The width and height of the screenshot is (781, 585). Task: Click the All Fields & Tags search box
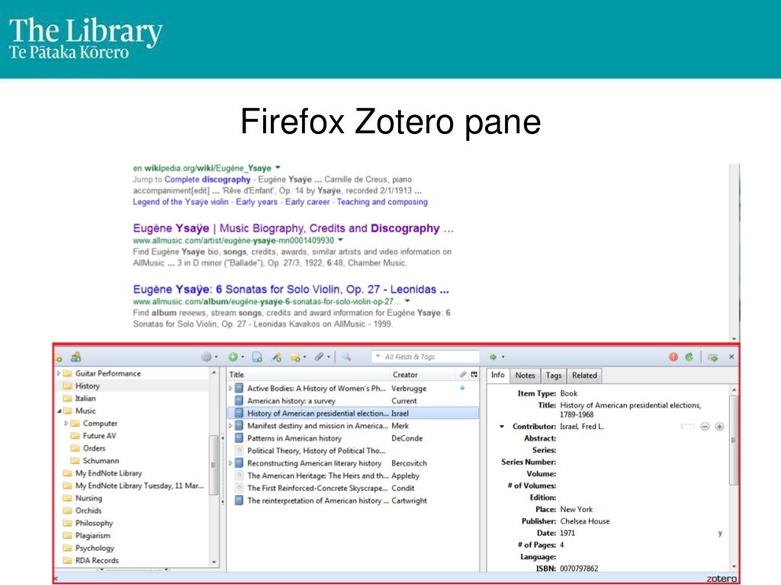pos(426,356)
